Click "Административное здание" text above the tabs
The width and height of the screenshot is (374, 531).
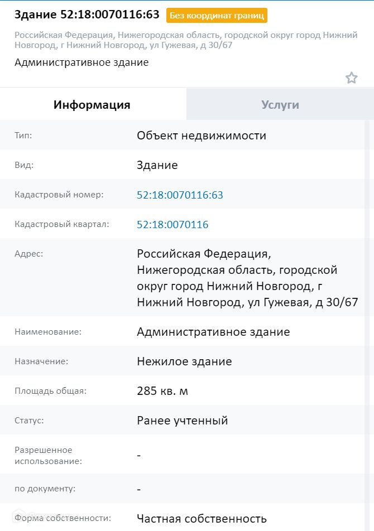point(81,62)
